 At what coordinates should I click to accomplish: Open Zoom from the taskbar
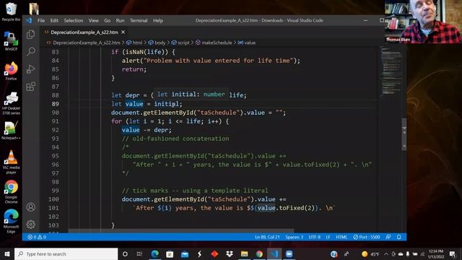(289, 253)
